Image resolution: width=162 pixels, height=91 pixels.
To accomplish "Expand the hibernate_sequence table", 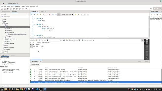I will coord(4,40).
